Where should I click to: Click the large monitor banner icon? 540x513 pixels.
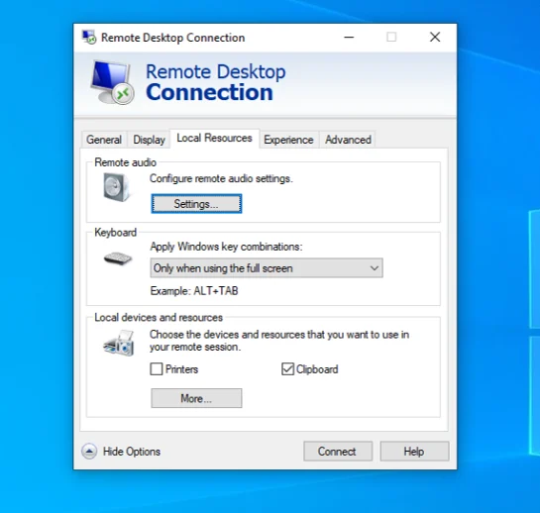tap(112, 82)
